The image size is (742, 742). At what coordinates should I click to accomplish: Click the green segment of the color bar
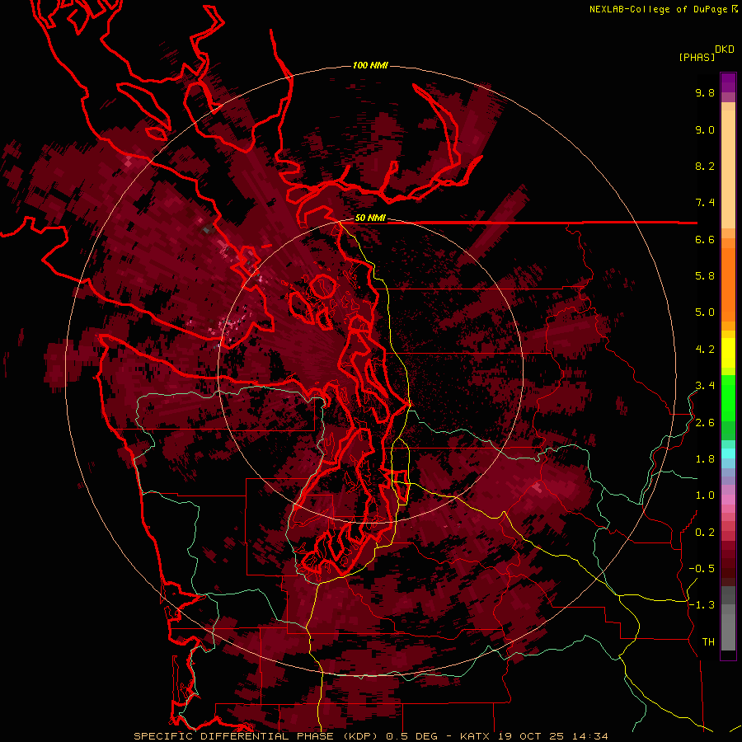tap(728, 397)
